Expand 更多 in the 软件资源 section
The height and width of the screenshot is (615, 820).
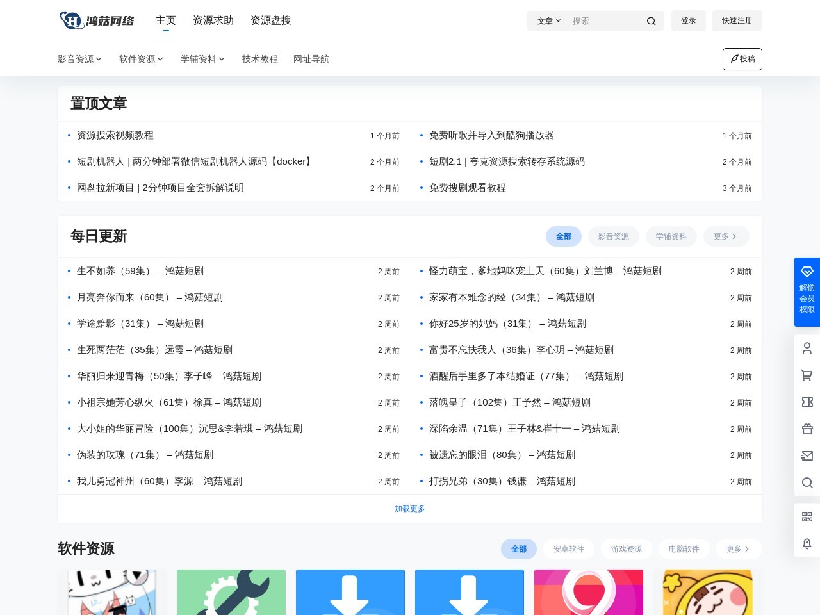(739, 549)
